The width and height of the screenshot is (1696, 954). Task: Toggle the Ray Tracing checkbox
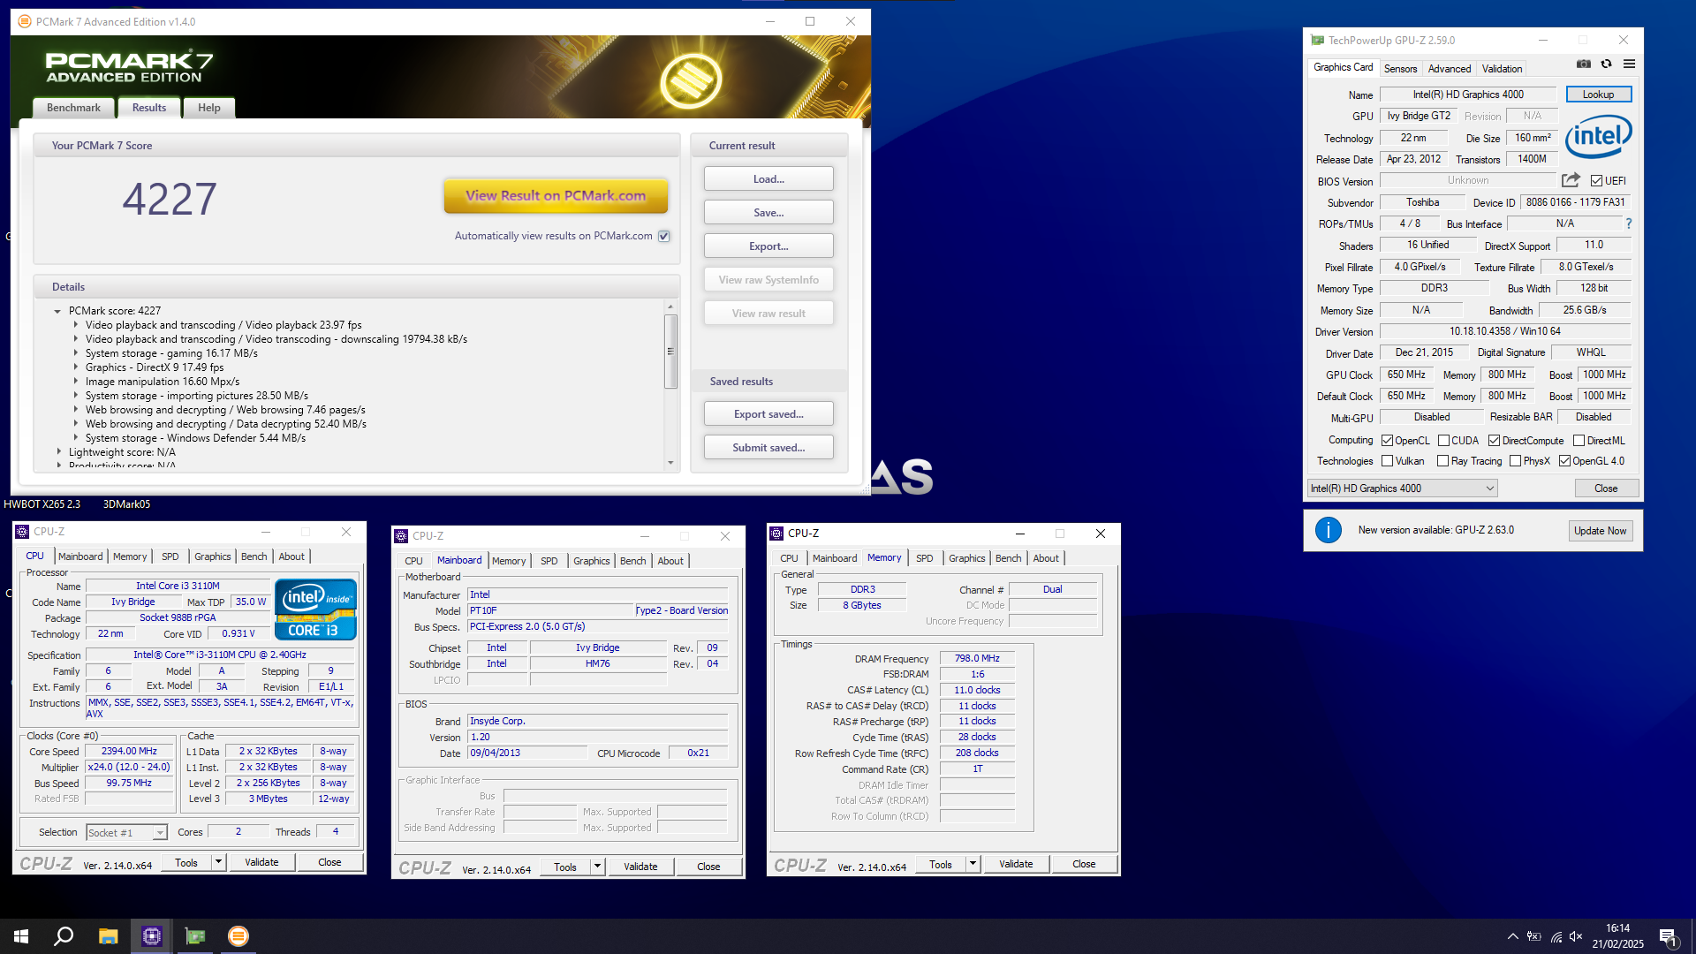click(1442, 461)
